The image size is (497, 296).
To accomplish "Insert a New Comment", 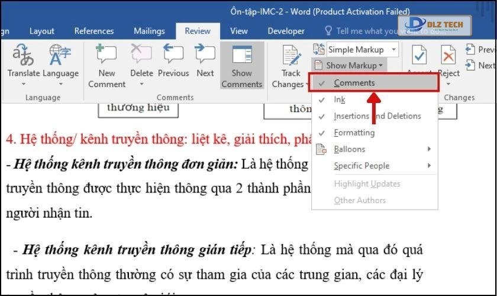I will pos(106,57).
